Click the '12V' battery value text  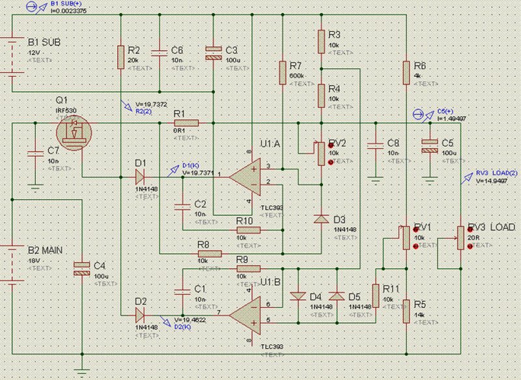[x=34, y=53]
